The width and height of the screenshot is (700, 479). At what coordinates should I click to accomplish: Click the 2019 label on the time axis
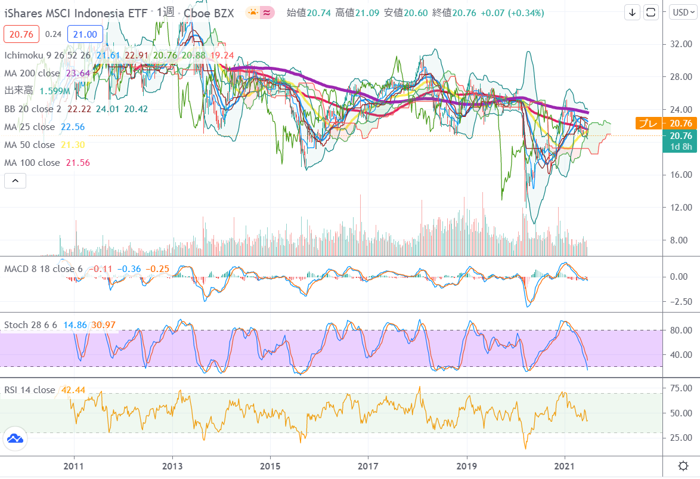[x=466, y=466]
